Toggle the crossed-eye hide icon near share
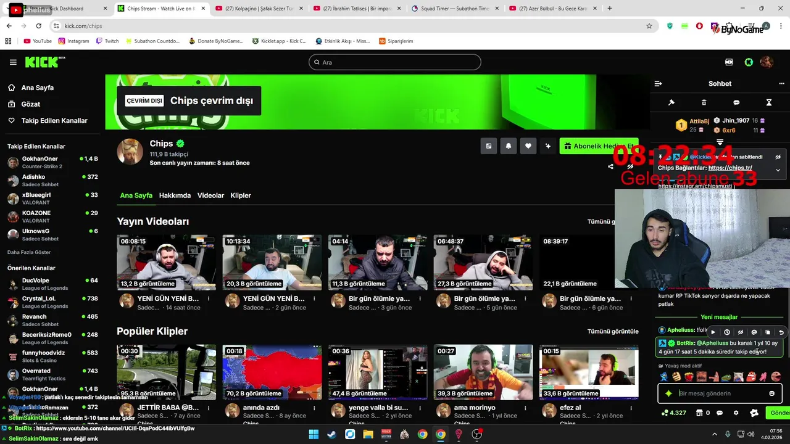Viewport: 790px width, 444px height. point(630,166)
